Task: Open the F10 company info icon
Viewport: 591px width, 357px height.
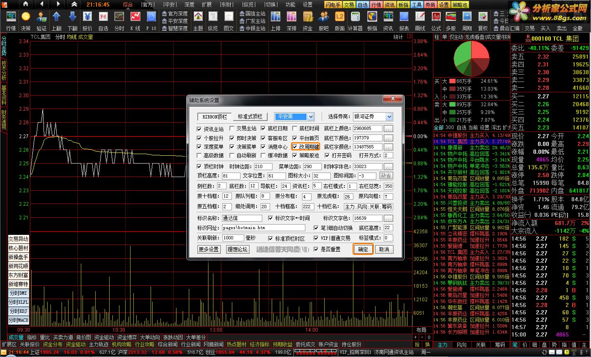Action: point(151,21)
